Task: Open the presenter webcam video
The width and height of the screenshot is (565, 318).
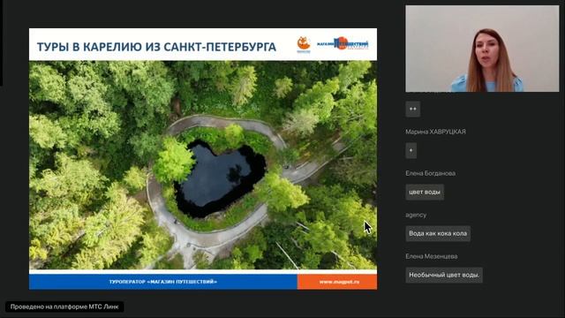Action: [x=482, y=49]
